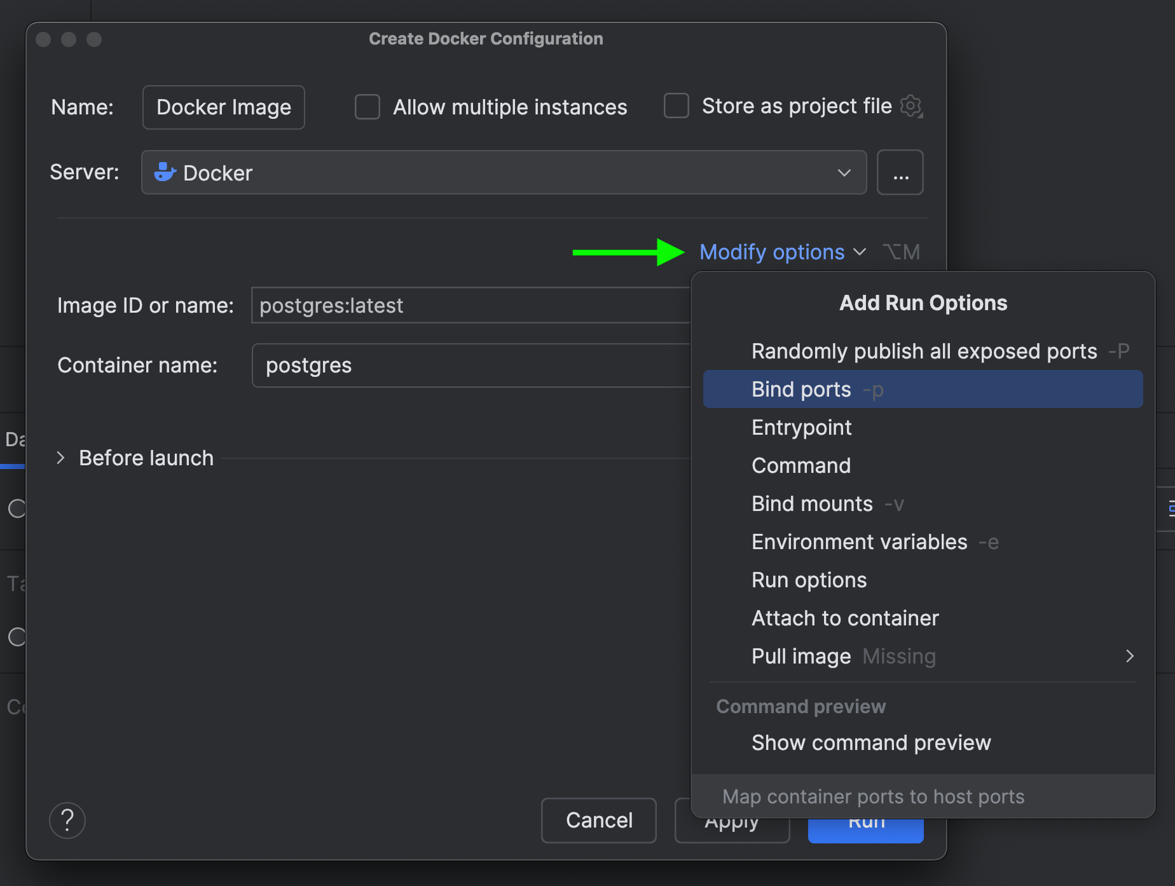Check Store as project file
This screenshot has height=886, width=1175.
pyautogui.click(x=676, y=106)
